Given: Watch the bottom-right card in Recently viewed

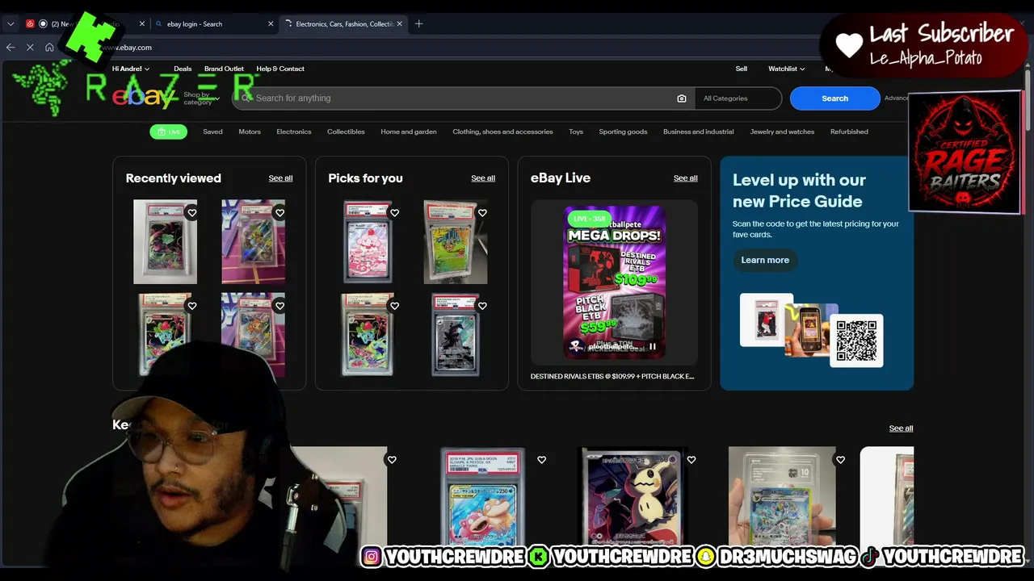Looking at the screenshot, I should tap(280, 306).
